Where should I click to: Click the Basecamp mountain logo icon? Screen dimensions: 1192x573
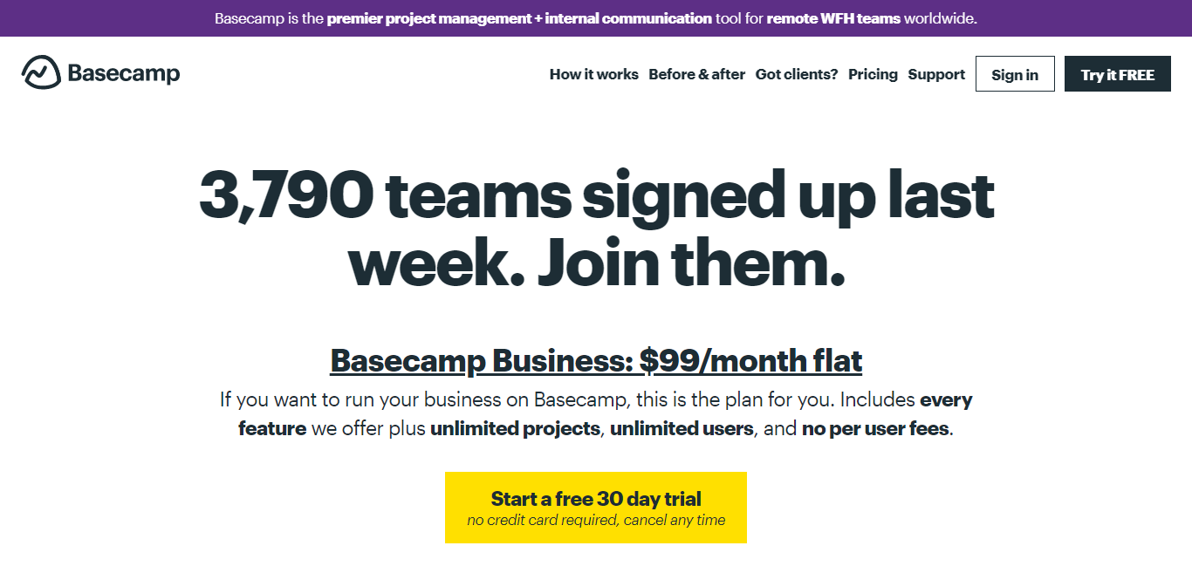tap(41, 73)
